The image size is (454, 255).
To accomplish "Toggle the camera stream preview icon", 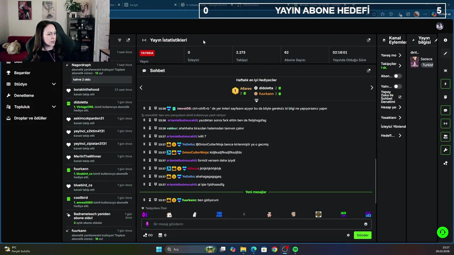I will 445,136.
